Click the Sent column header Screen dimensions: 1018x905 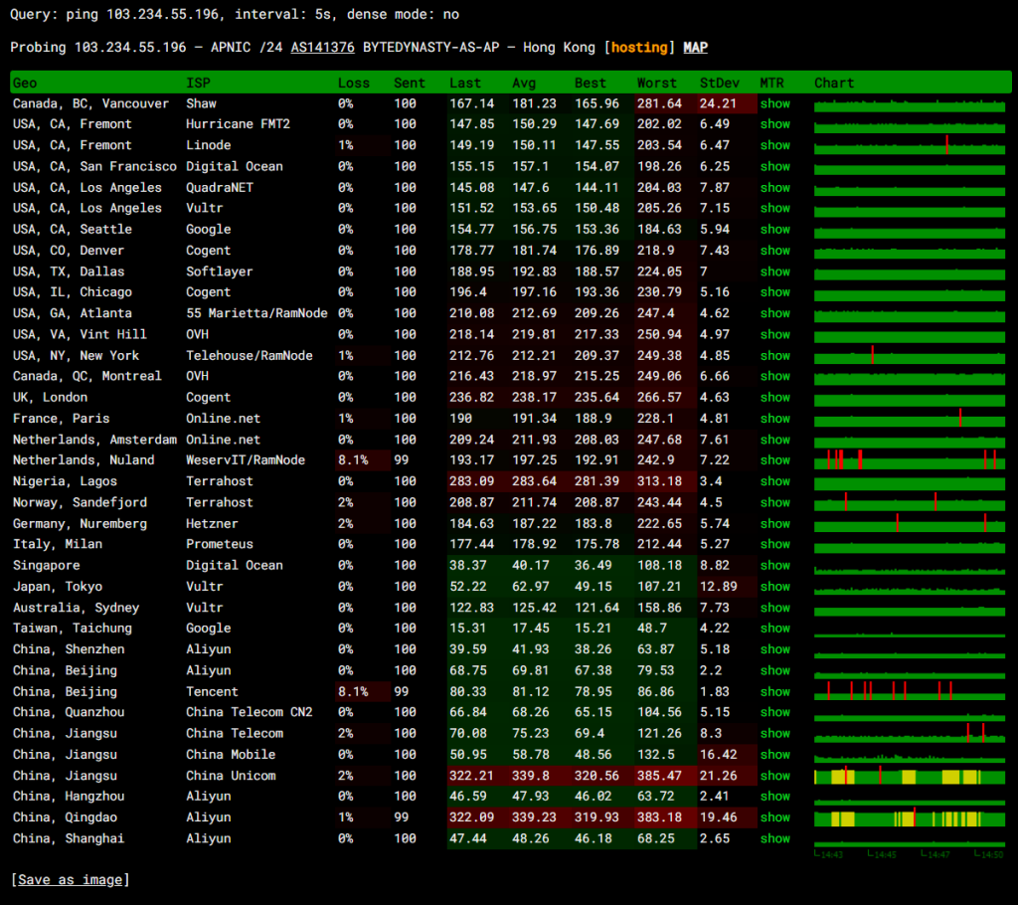point(409,84)
